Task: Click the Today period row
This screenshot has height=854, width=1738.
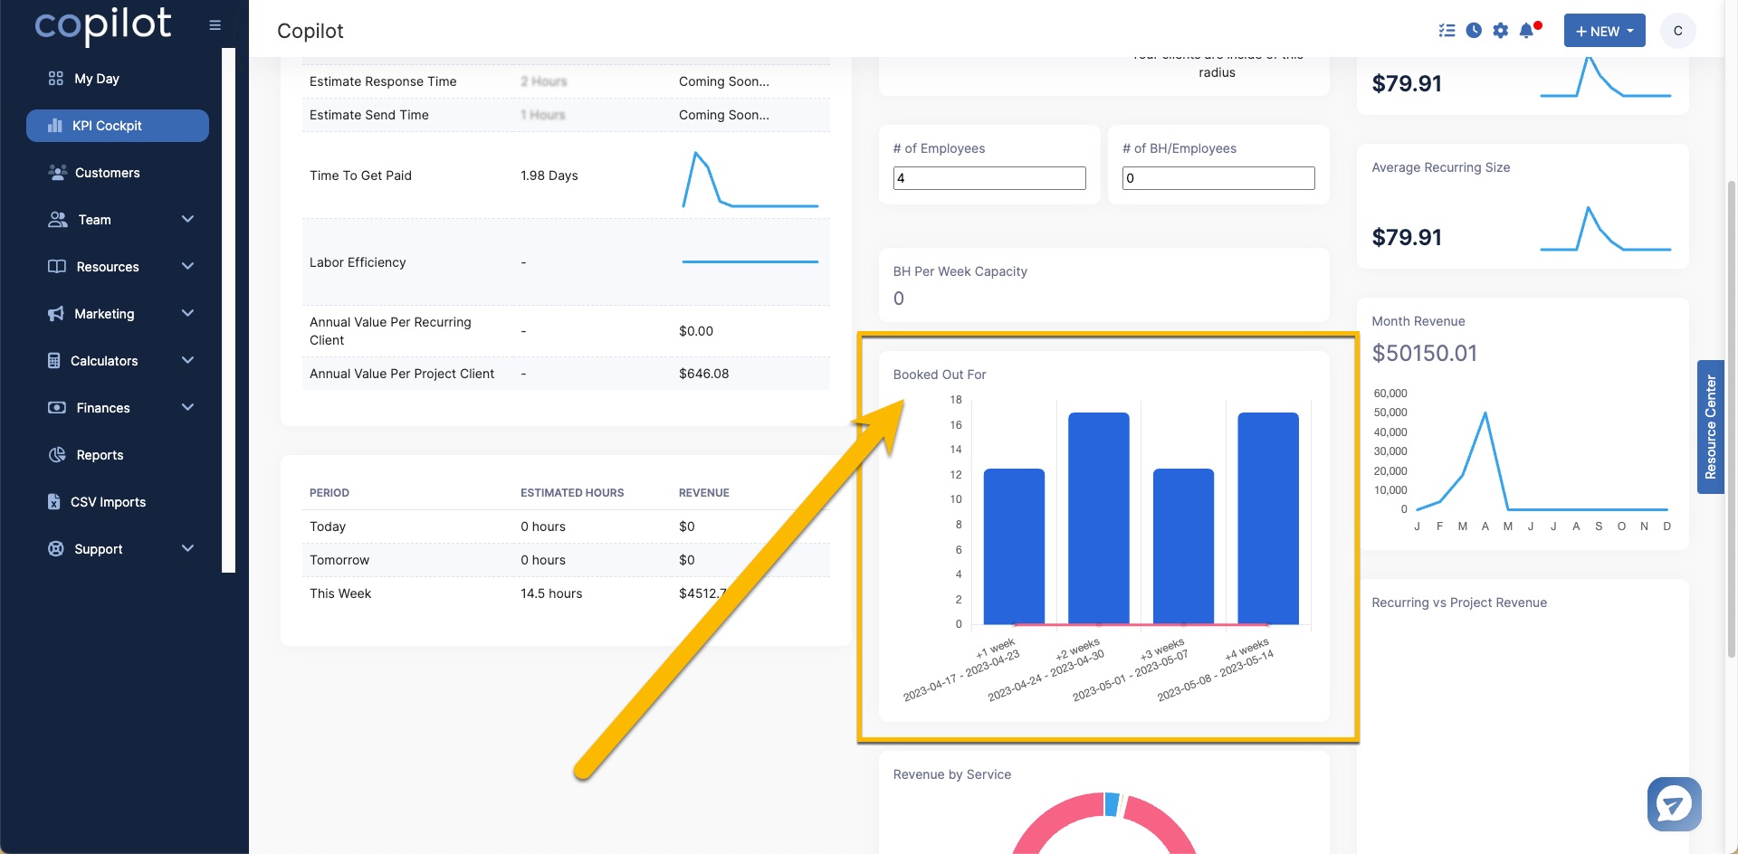Action: (x=566, y=527)
